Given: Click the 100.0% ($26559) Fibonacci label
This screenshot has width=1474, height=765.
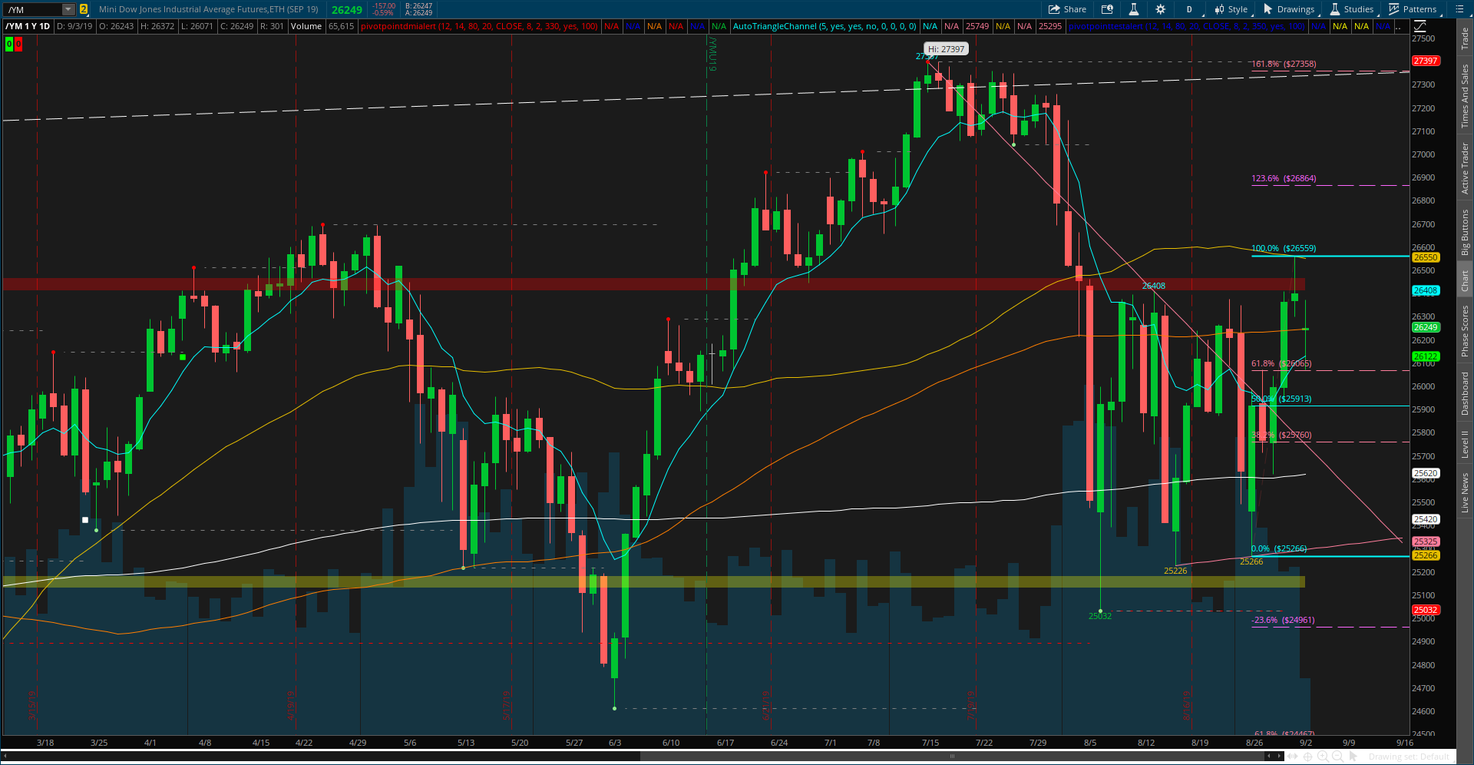Looking at the screenshot, I should [x=1284, y=248].
